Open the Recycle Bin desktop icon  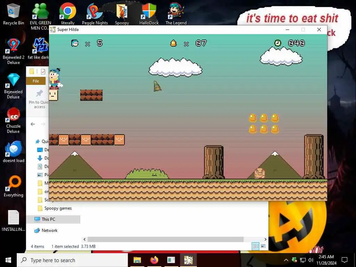click(14, 14)
